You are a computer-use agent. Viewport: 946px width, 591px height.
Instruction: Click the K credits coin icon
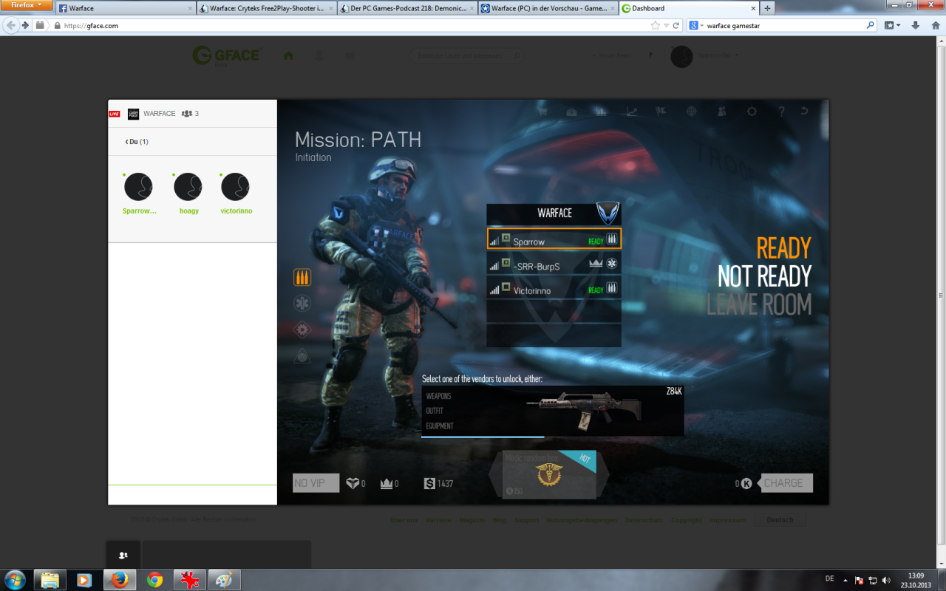746,483
